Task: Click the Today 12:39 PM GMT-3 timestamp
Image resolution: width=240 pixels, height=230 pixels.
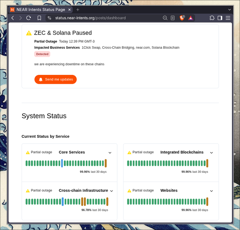Action: 77,41
